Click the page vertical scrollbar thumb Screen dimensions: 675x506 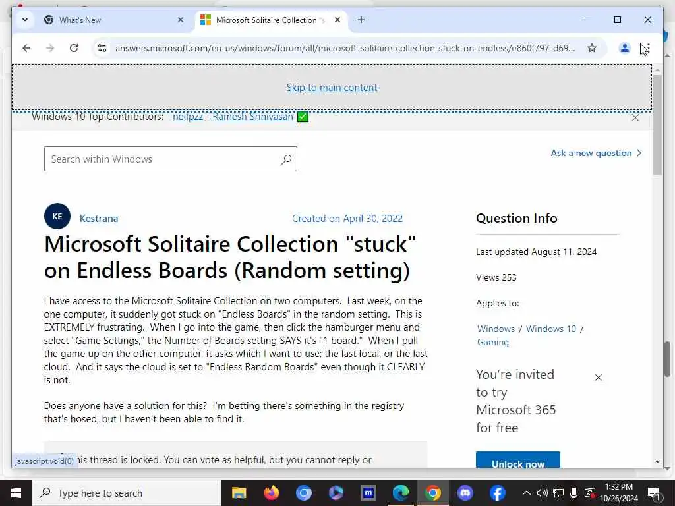657,125
